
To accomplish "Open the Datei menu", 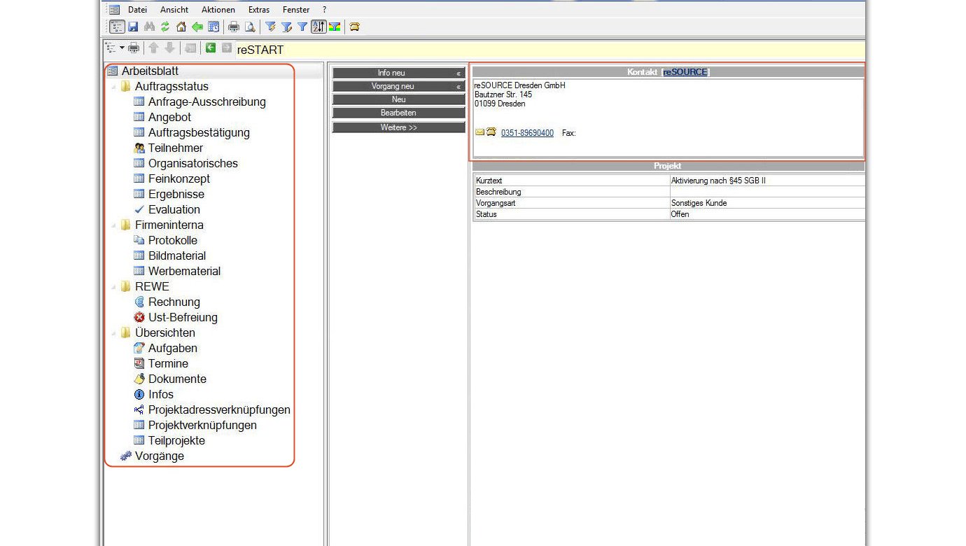I will 137,10.
